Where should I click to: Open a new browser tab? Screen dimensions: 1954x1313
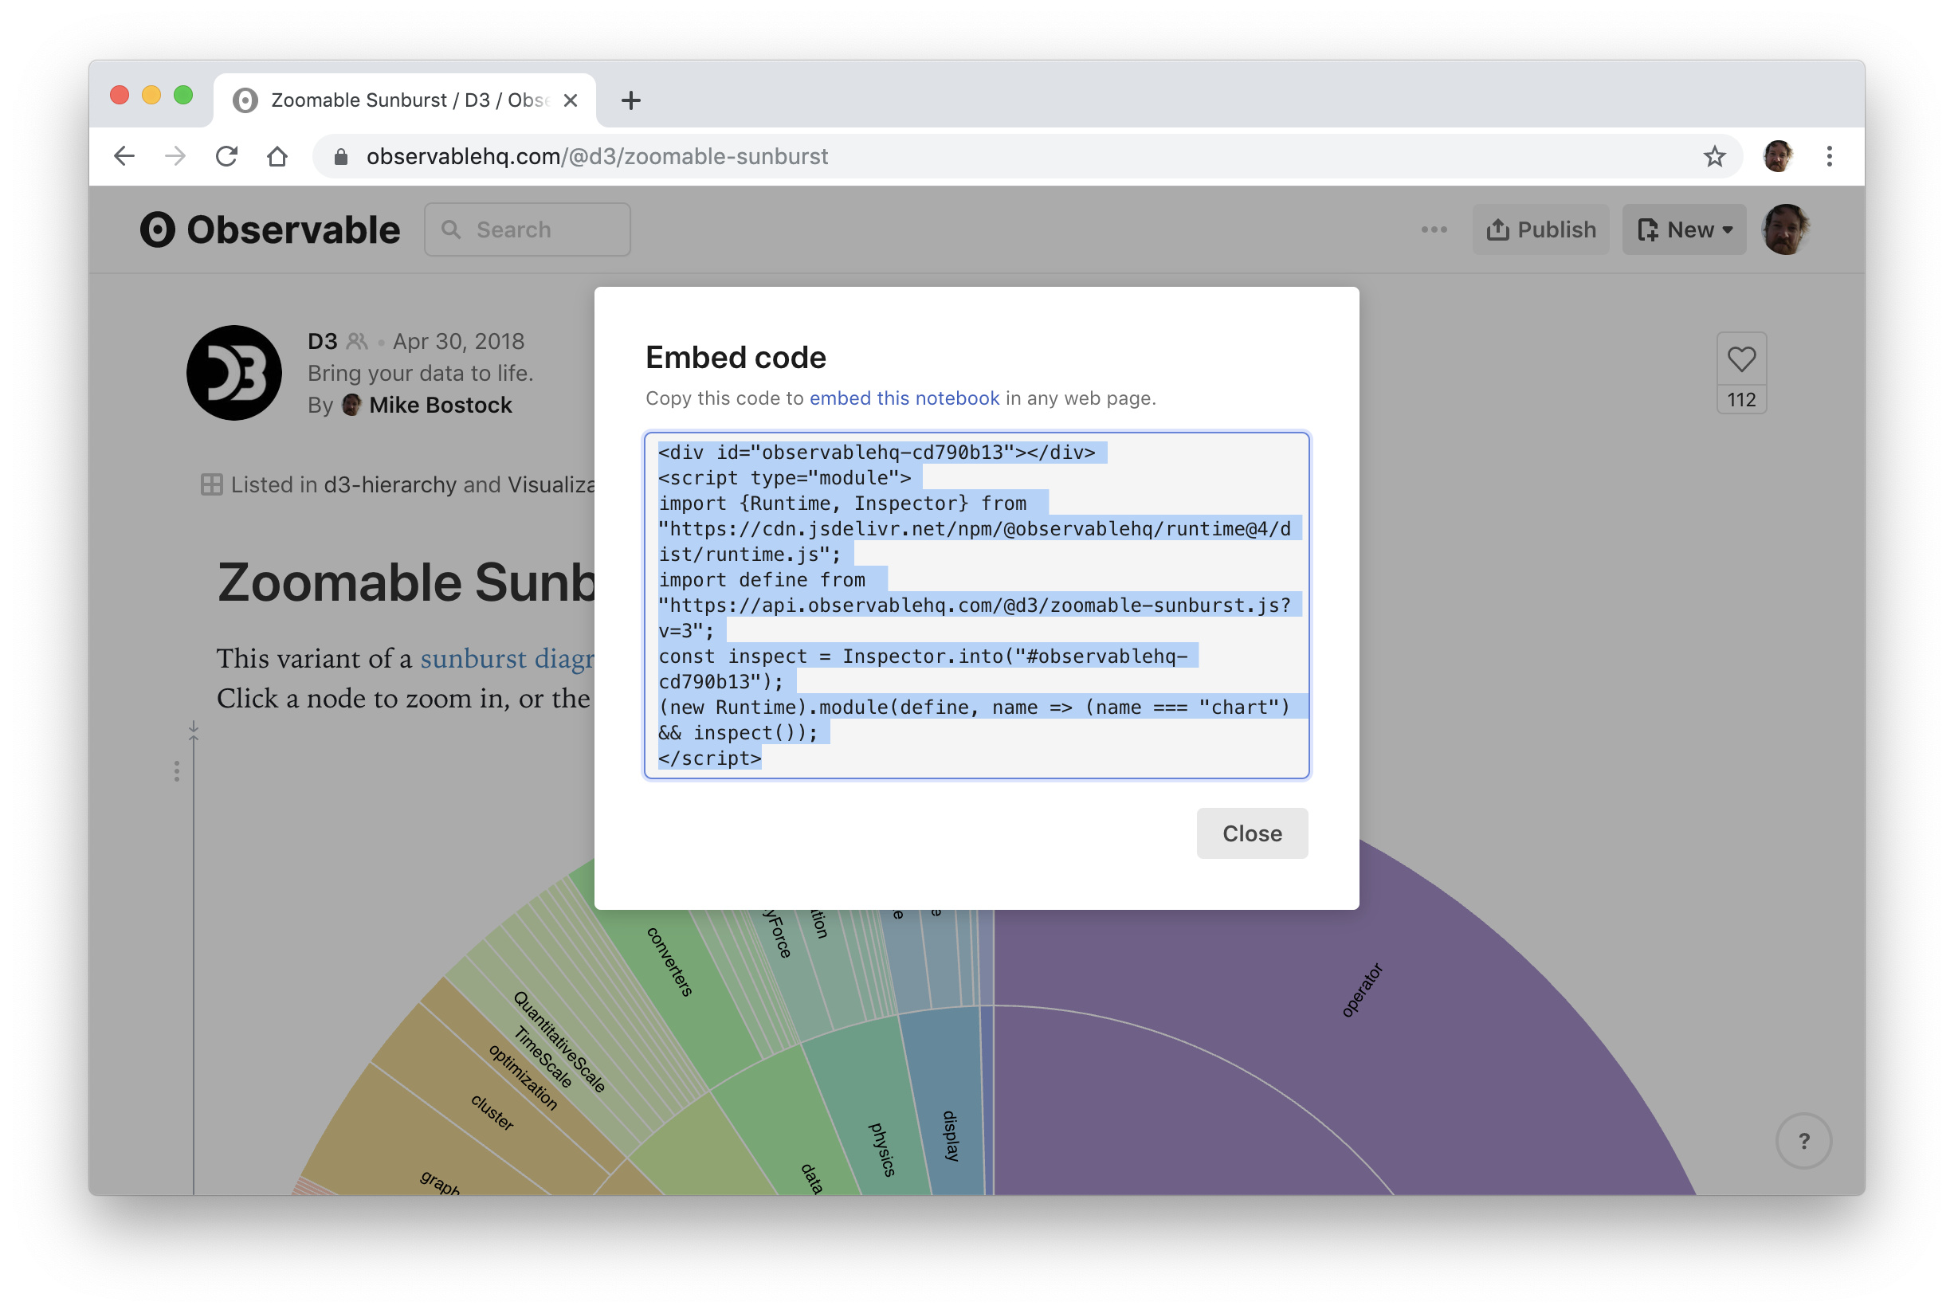click(630, 100)
